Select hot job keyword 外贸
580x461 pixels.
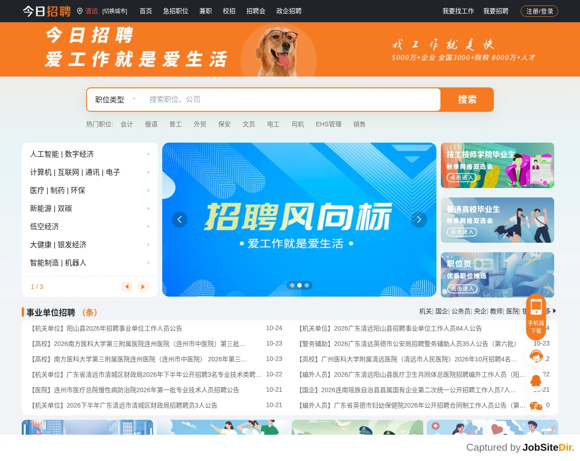click(x=200, y=124)
